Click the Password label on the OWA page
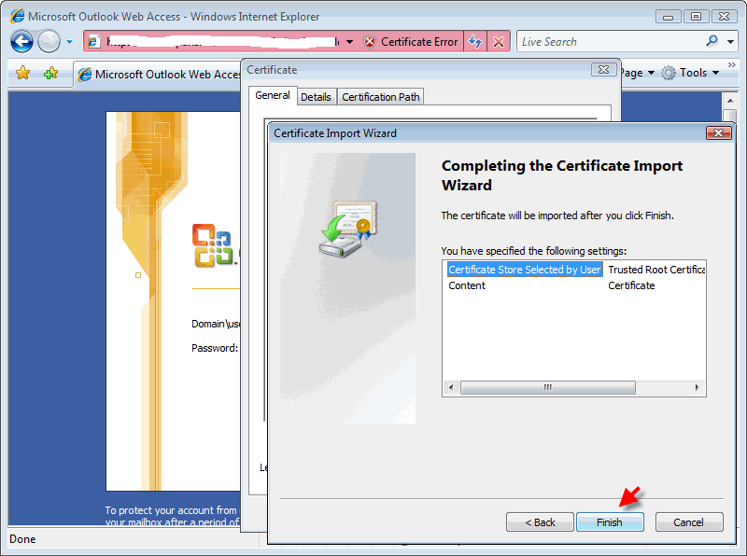Viewport: 747px width, 556px height. click(x=215, y=348)
